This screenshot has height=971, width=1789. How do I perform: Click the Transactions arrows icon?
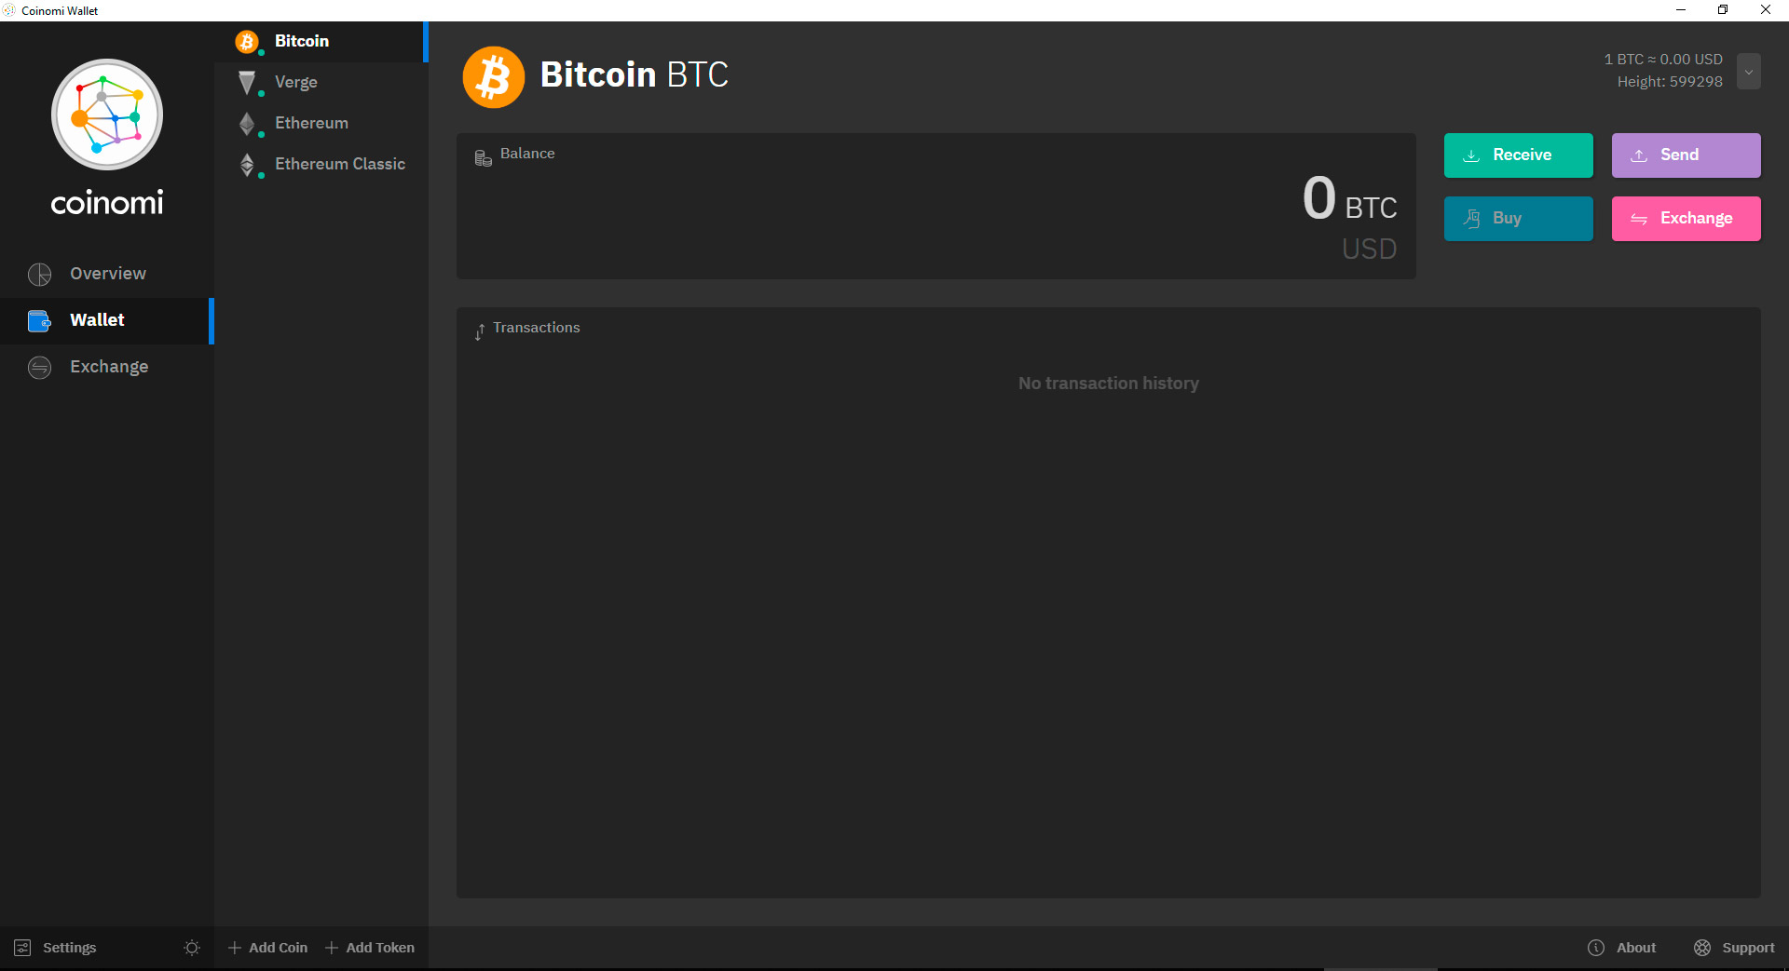pos(479,331)
